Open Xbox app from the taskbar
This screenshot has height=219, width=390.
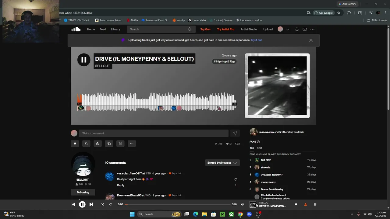231,214
